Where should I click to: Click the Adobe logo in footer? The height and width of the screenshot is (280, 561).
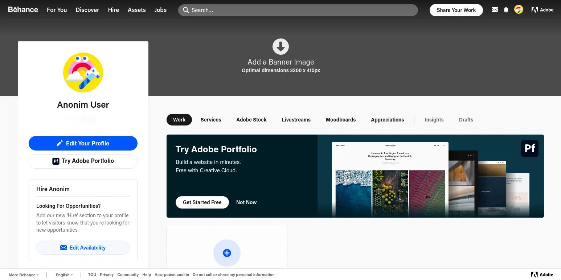[x=542, y=275]
